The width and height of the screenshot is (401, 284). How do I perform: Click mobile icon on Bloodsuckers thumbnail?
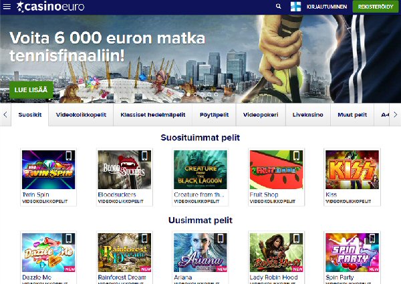(x=144, y=156)
